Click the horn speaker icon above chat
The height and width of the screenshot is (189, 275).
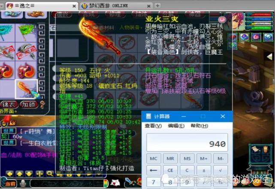tap(12, 123)
